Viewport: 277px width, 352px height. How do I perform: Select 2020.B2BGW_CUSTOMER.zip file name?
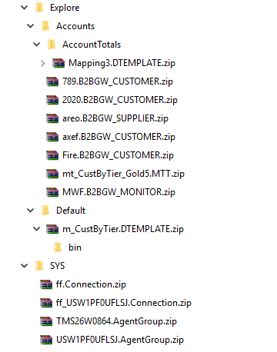pos(120,100)
